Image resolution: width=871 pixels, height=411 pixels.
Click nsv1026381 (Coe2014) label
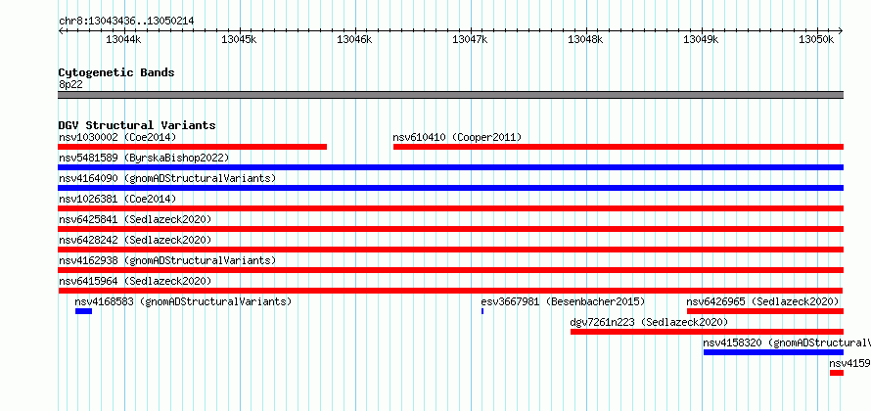click(117, 199)
